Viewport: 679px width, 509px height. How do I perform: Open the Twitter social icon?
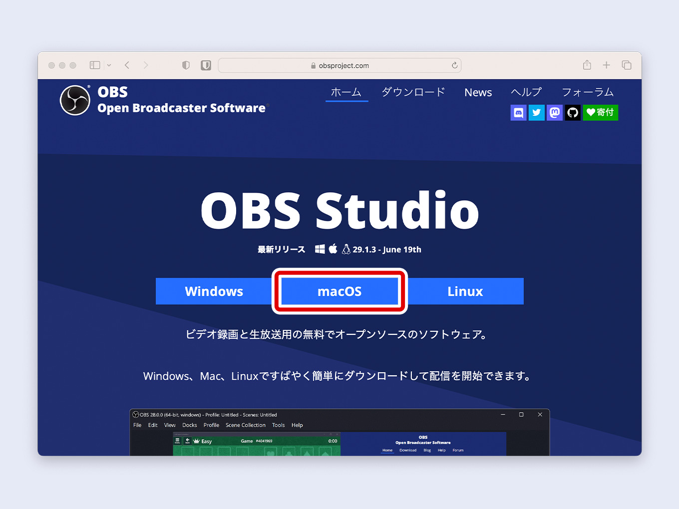(x=537, y=112)
